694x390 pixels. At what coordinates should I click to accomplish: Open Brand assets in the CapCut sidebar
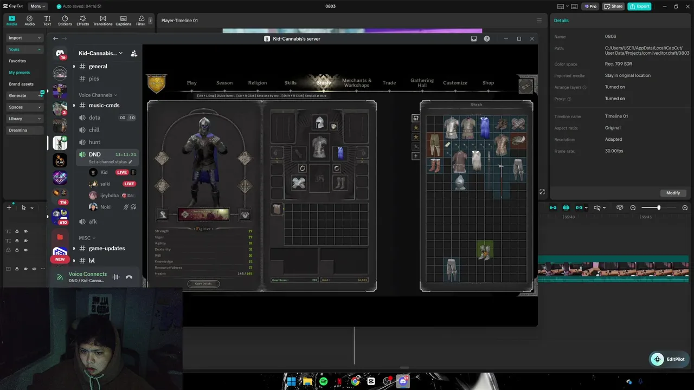coord(21,84)
